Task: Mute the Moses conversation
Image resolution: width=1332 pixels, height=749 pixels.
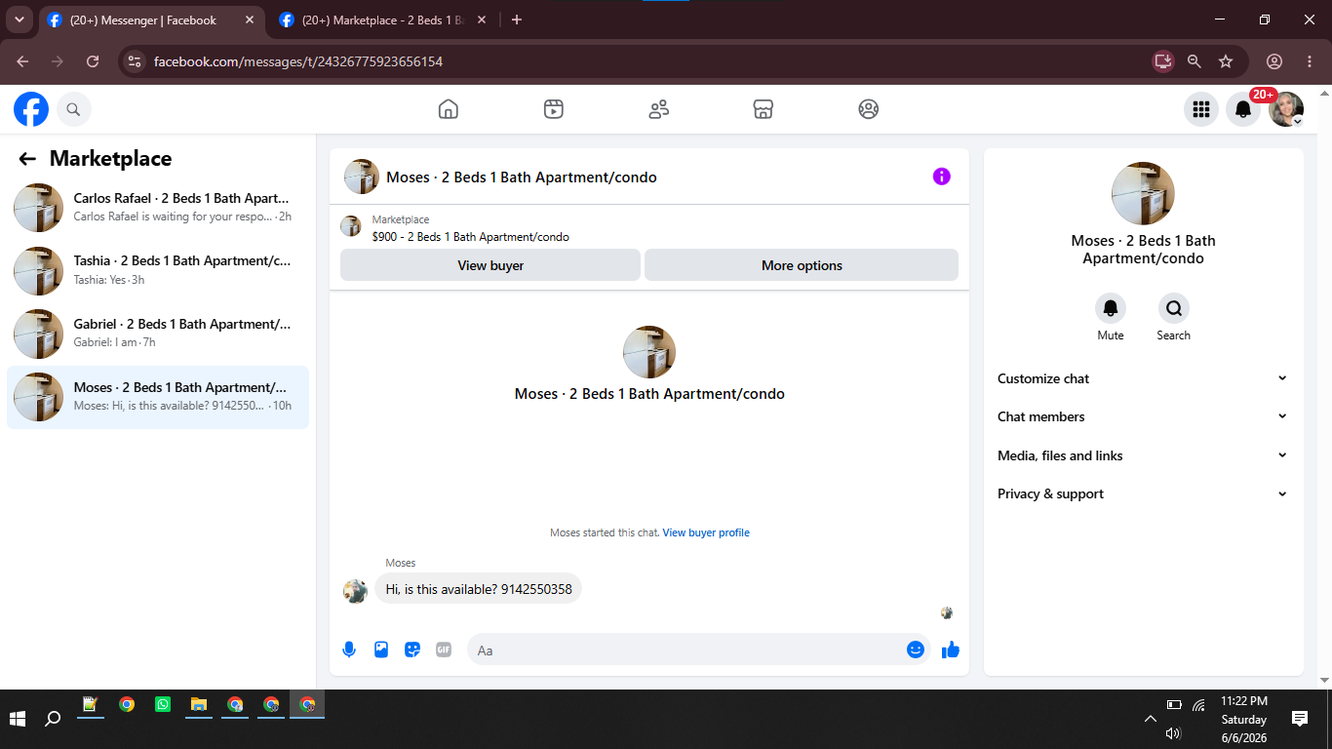Action: (1111, 308)
